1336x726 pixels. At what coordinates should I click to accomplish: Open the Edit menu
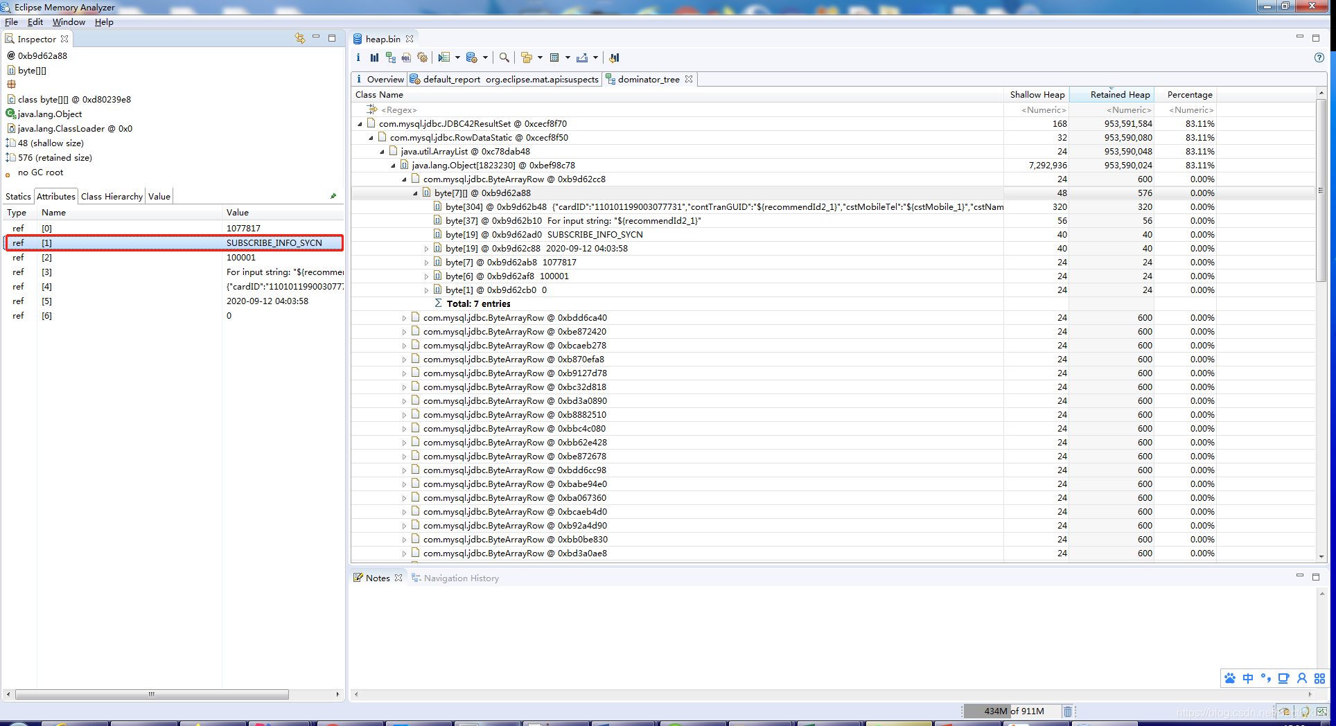pyautogui.click(x=35, y=22)
